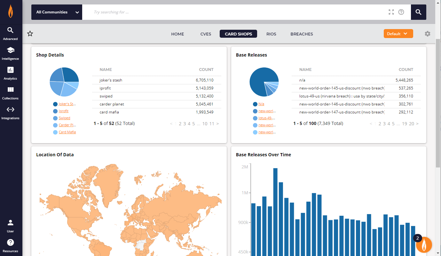Go to next page in Shop Details
441x256 pixels.
click(218, 124)
